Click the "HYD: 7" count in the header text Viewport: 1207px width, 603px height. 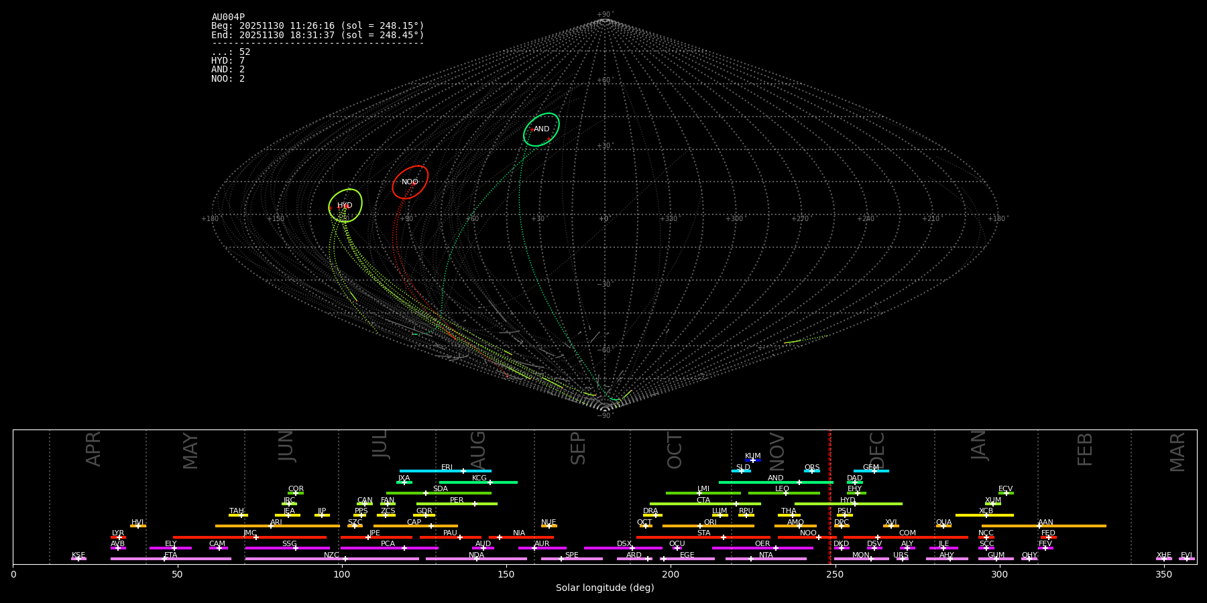click(x=228, y=61)
